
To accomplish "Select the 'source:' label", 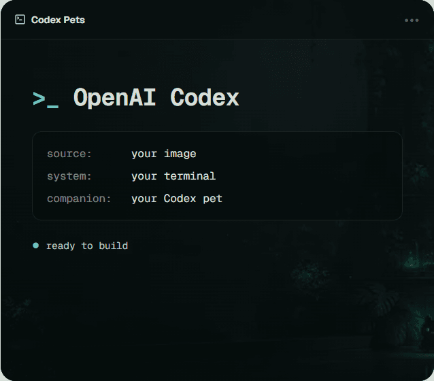I will (69, 154).
